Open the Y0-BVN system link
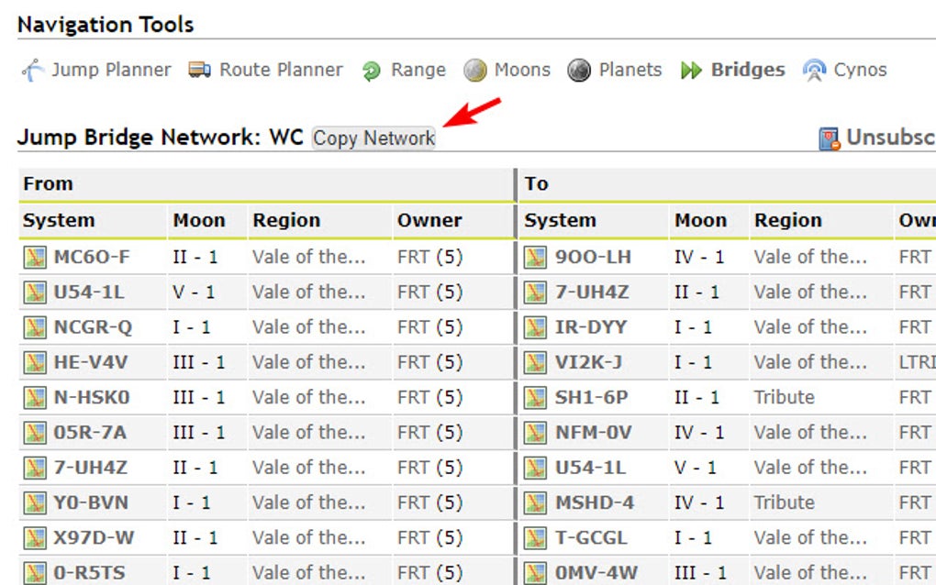The image size is (936, 585). point(91,503)
